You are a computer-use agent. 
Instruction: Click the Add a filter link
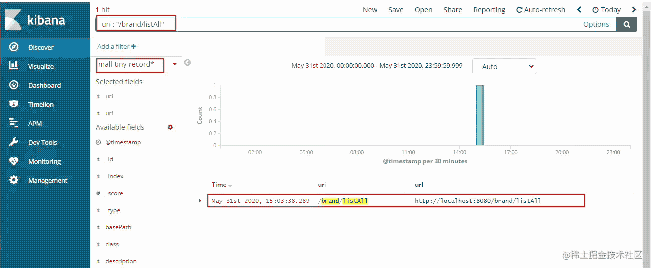[x=117, y=46]
